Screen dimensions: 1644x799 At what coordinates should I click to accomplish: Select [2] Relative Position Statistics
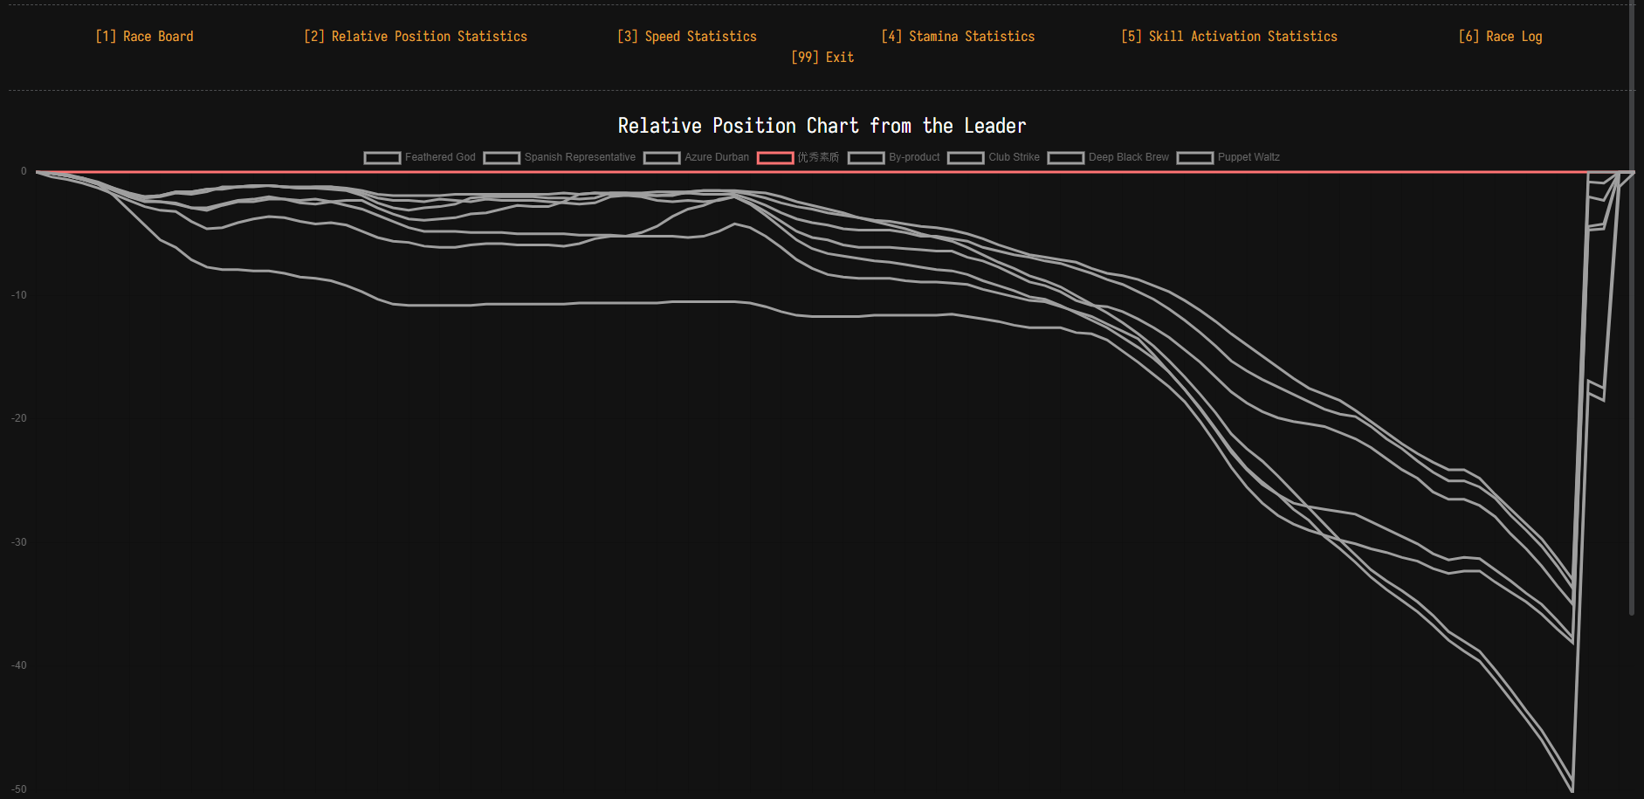(x=416, y=37)
